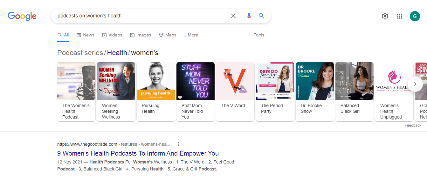
Task: Clear the search box with X icon
Action: point(233,16)
